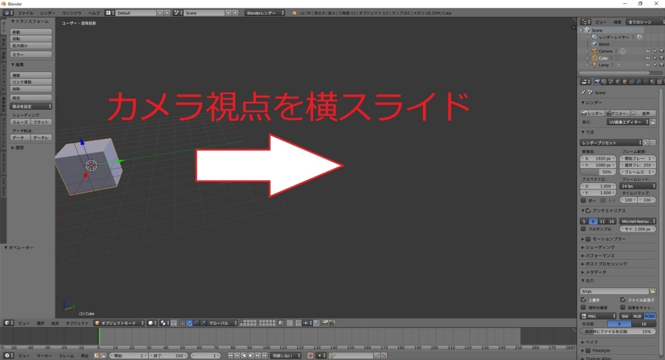Click the pin icon beside Scene

[x=583, y=92]
